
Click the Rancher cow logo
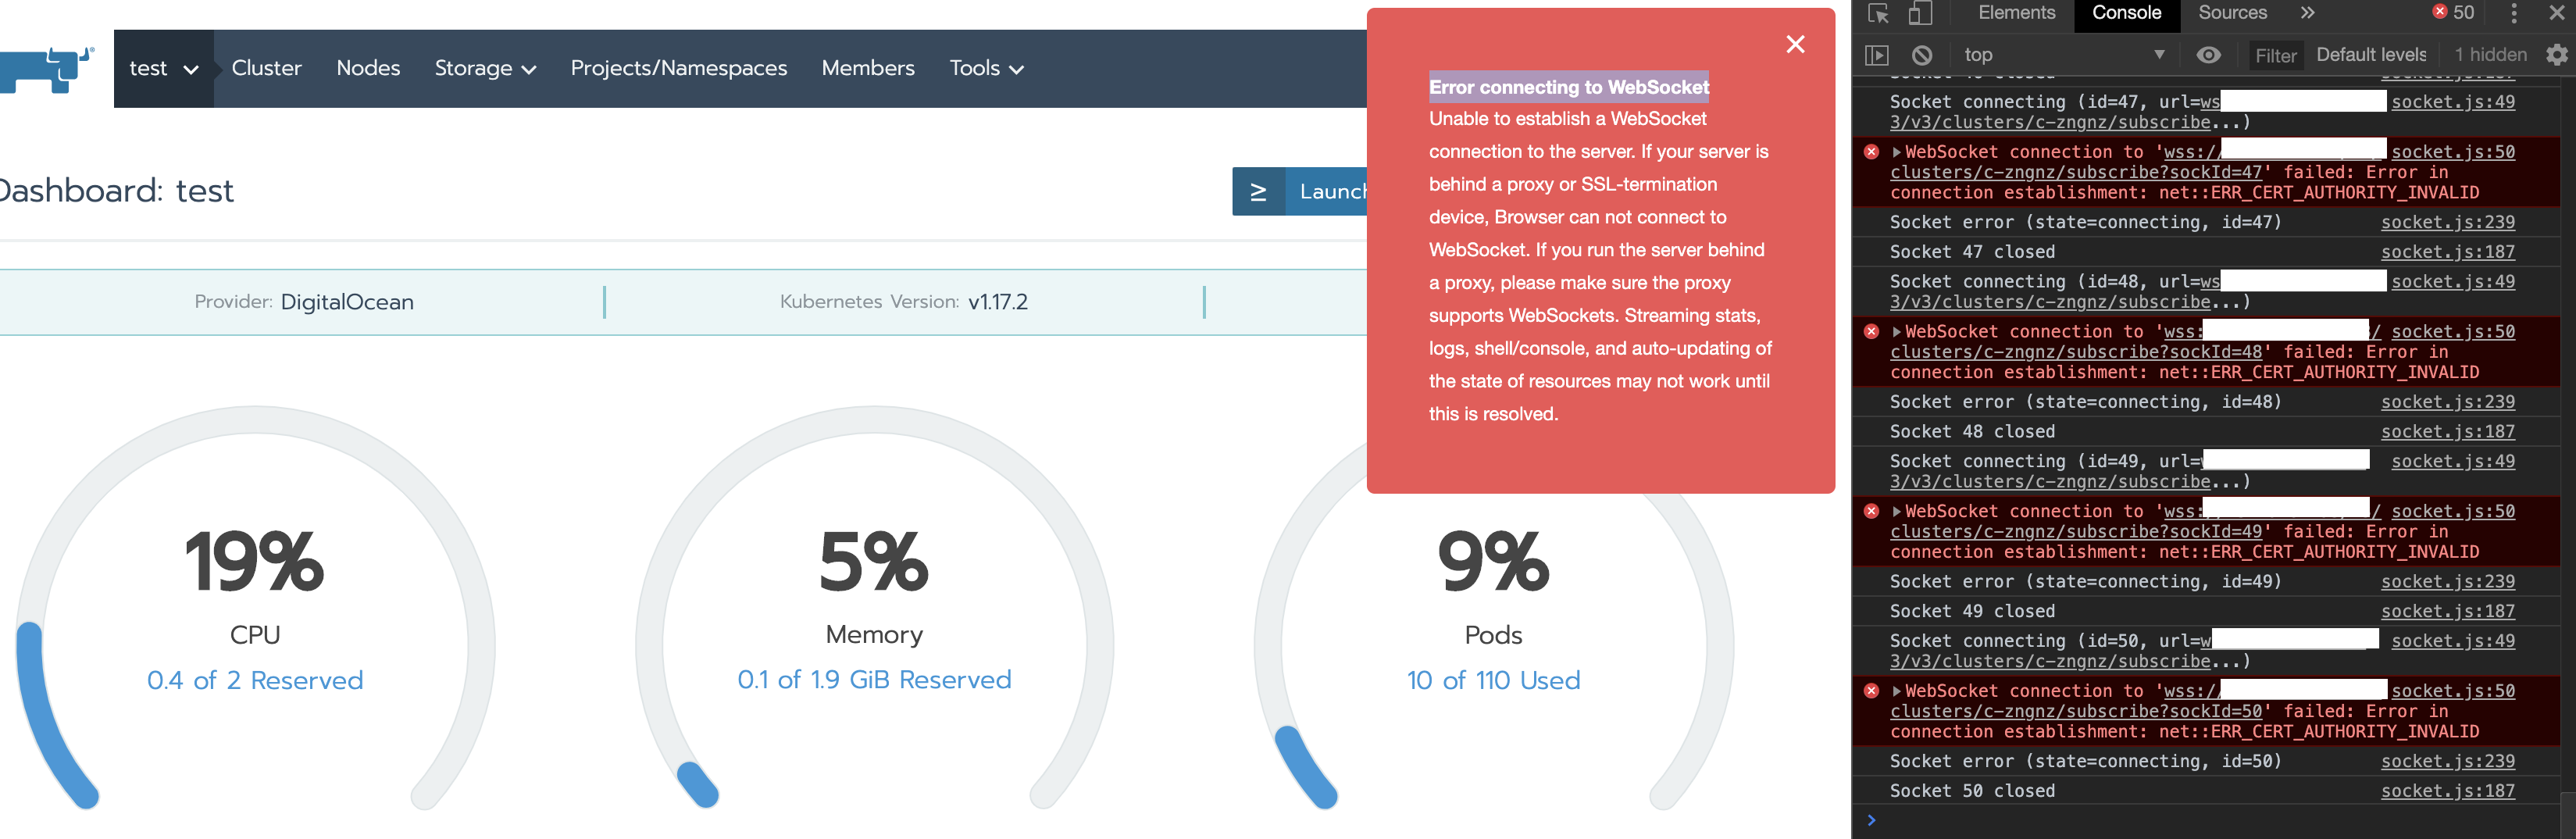coord(45,70)
